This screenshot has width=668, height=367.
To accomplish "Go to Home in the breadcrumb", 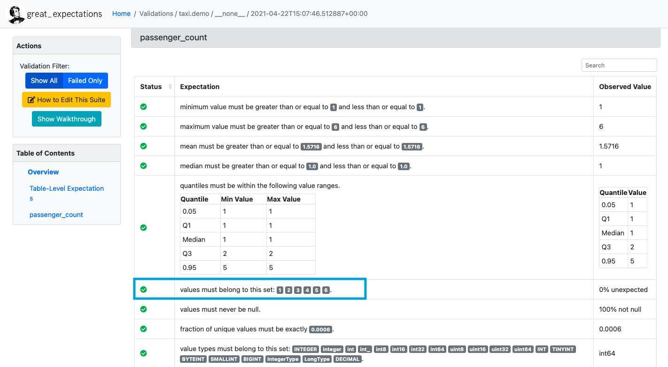I will [x=121, y=14].
